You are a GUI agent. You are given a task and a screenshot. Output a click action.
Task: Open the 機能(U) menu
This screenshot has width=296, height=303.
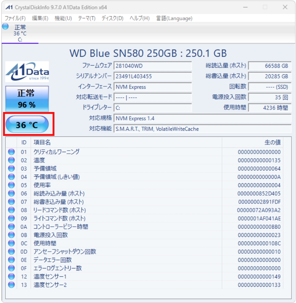pos(63,18)
